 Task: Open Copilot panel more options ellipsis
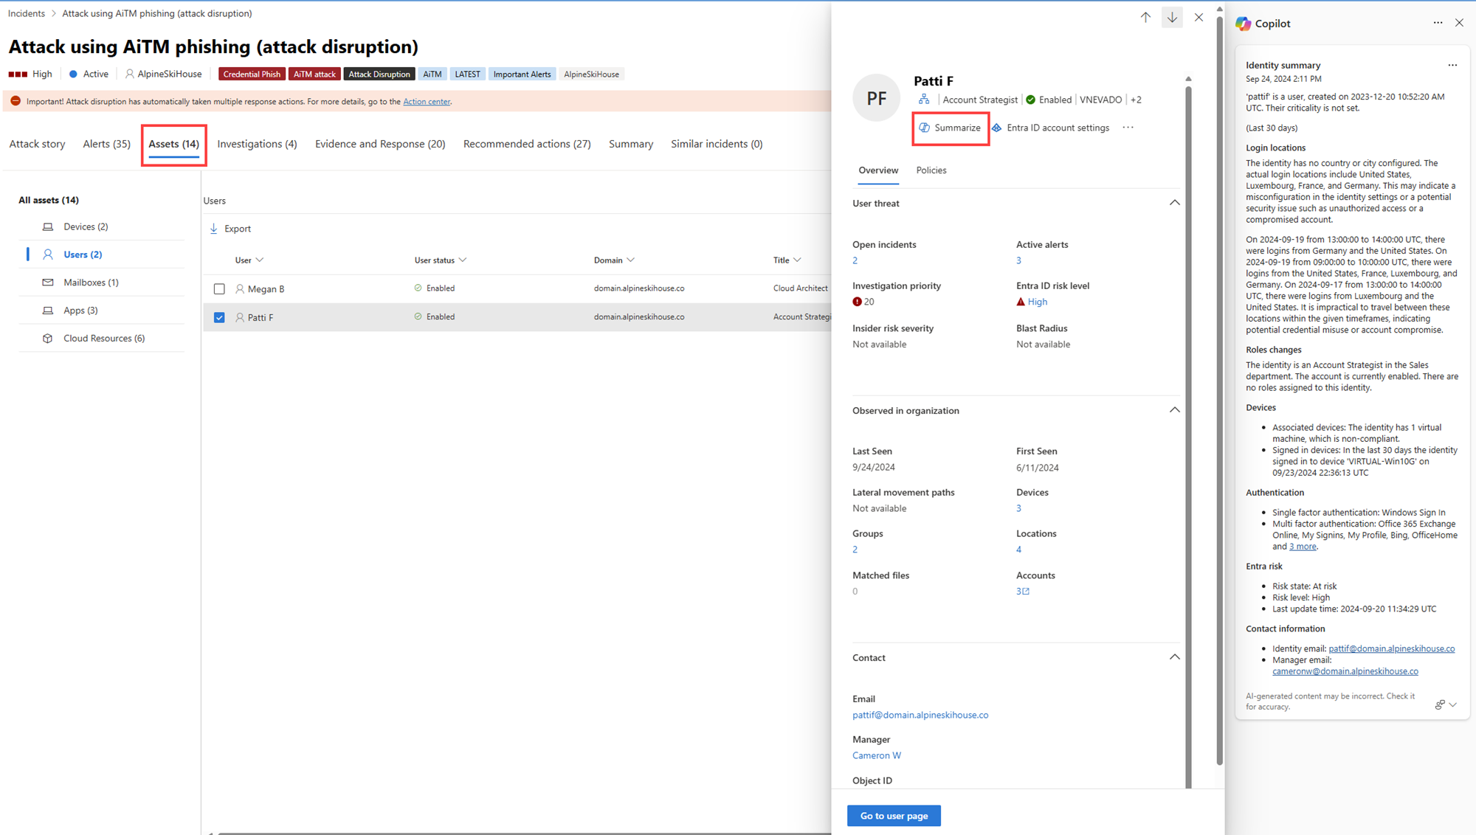1438,23
